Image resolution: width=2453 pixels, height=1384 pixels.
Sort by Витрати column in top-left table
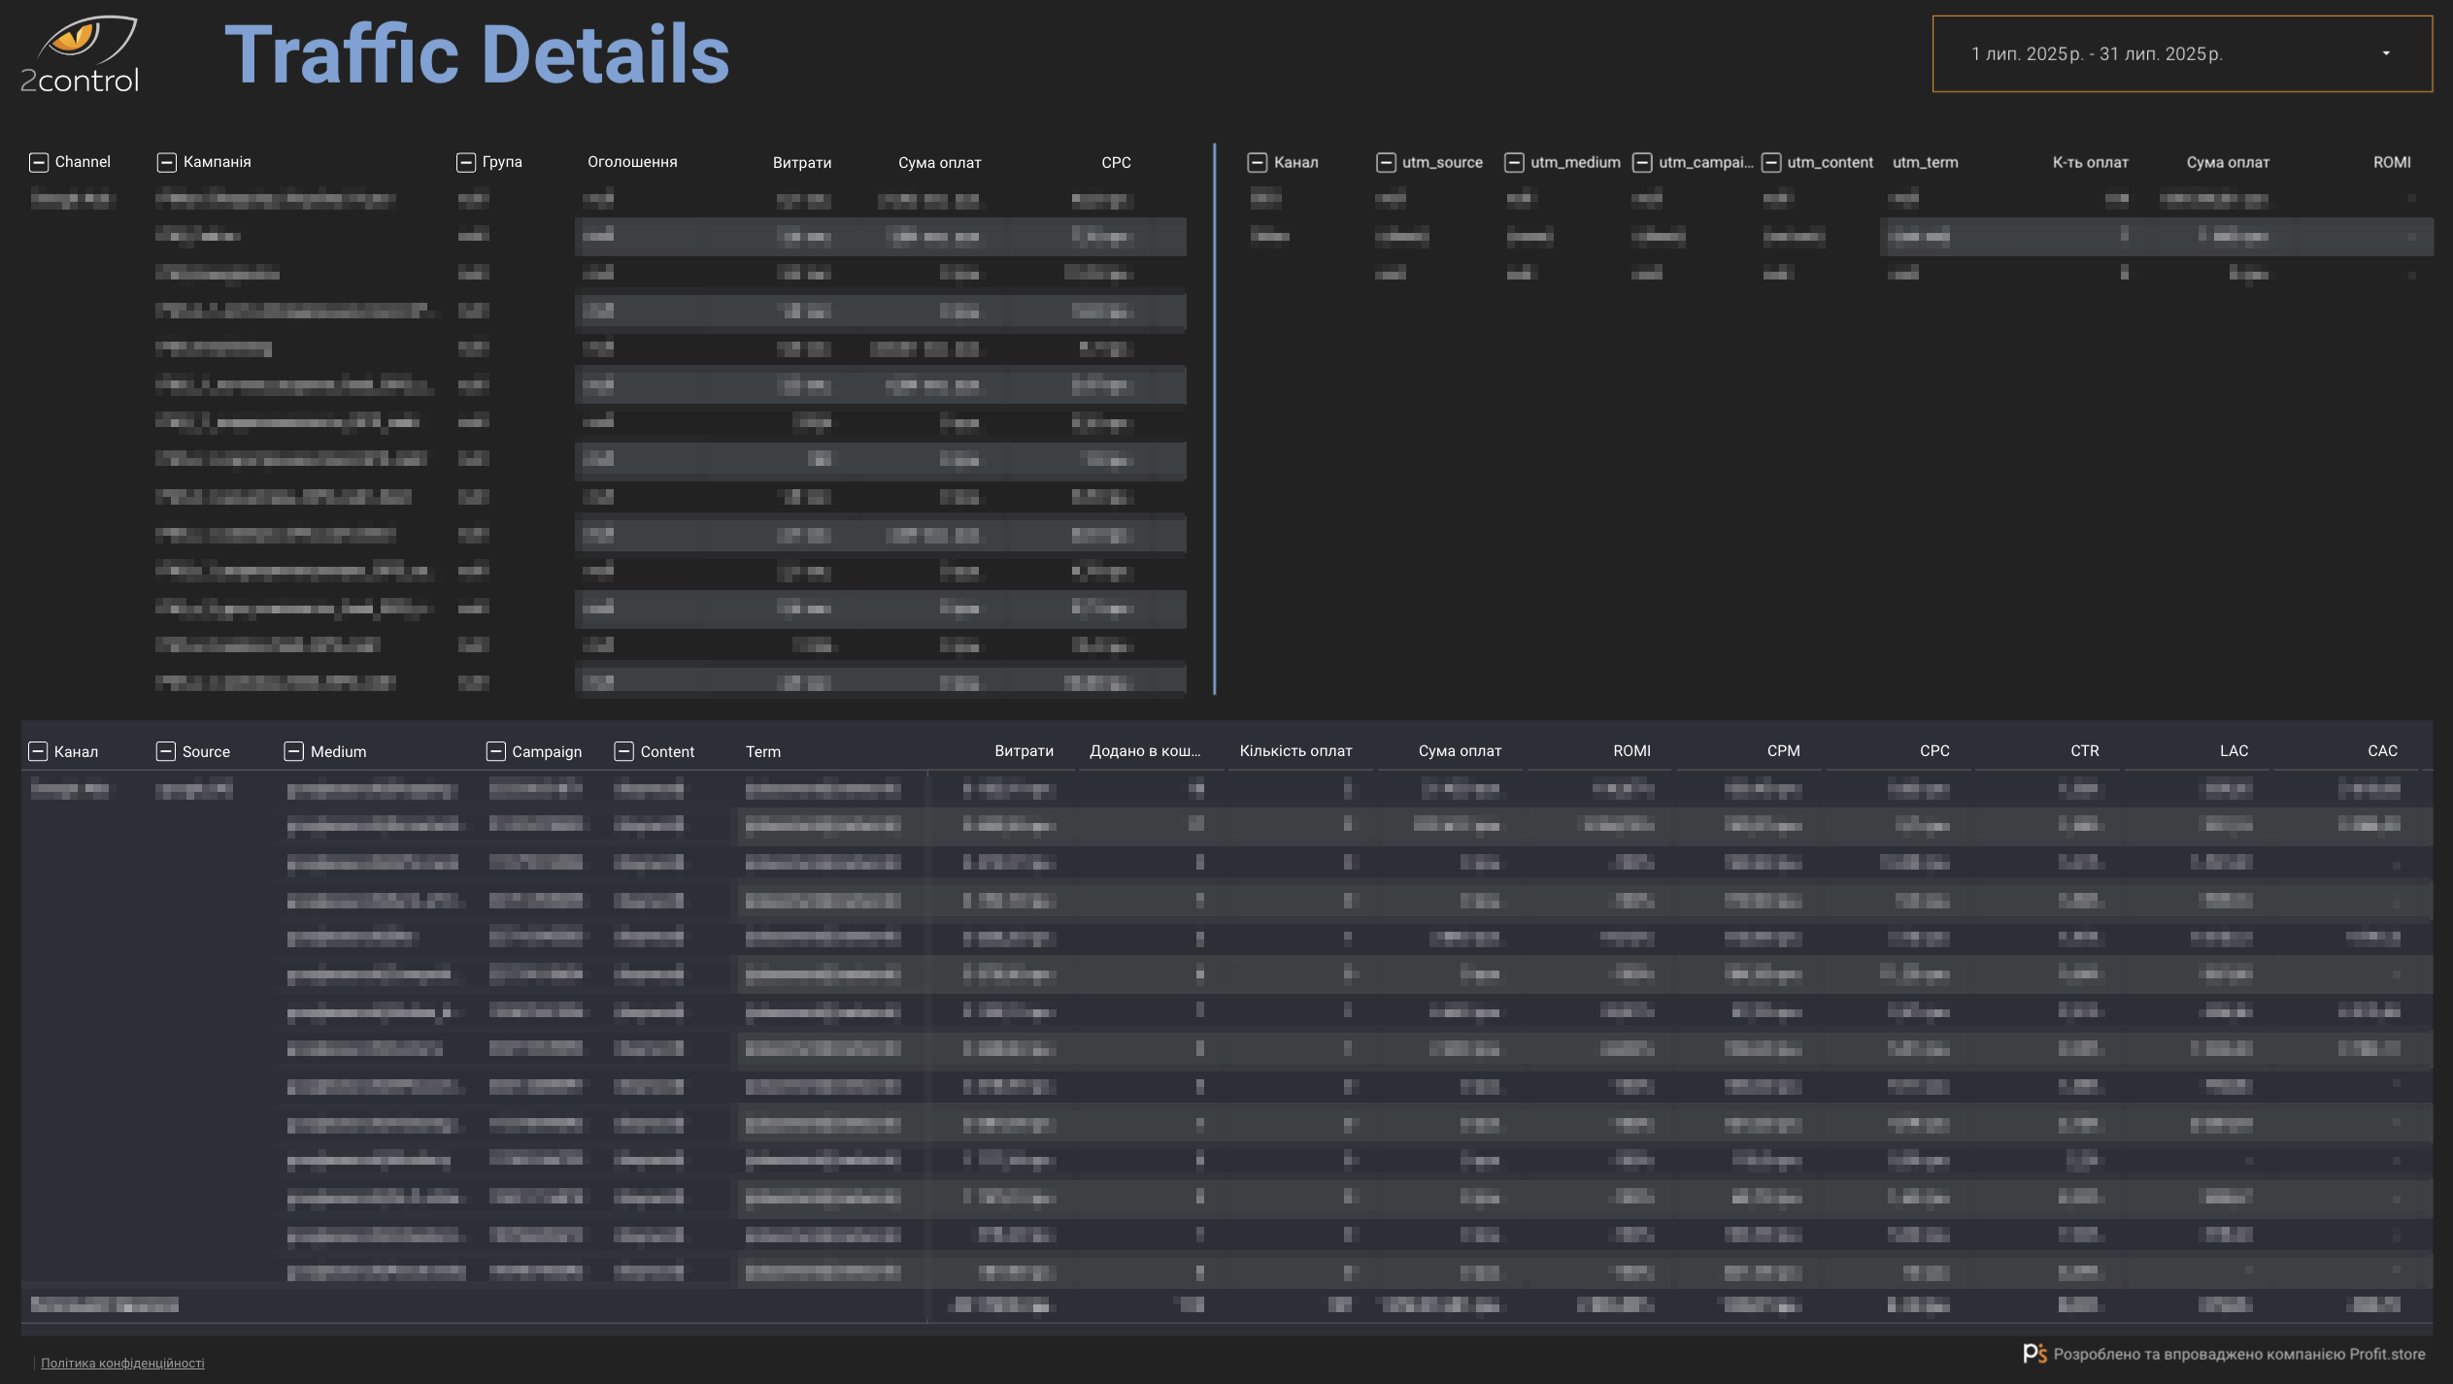pyautogui.click(x=802, y=163)
